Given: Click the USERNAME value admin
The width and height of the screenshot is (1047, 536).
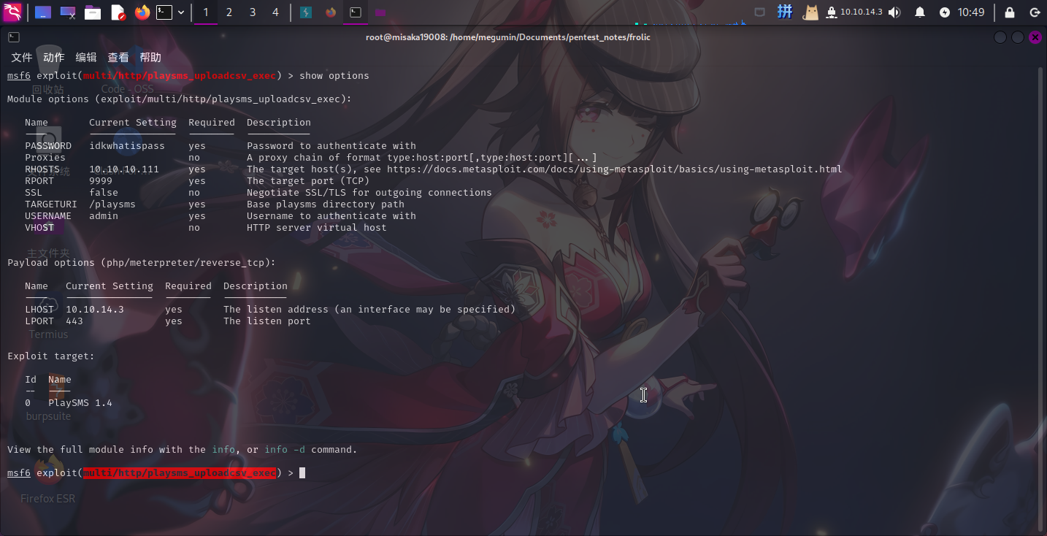Looking at the screenshot, I should (x=104, y=216).
